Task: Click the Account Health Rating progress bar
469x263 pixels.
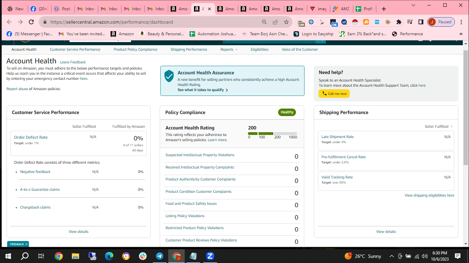Action: pos(272,134)
